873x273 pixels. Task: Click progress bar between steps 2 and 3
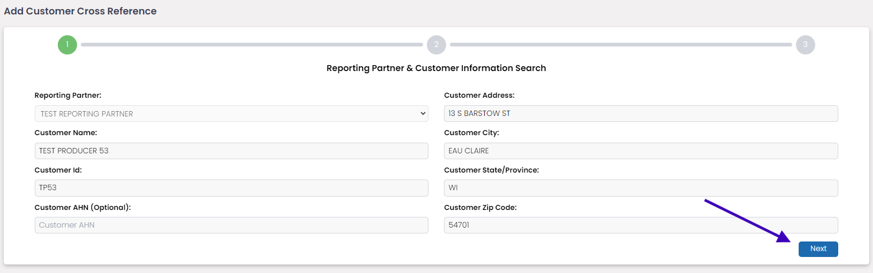coord(621,45)
